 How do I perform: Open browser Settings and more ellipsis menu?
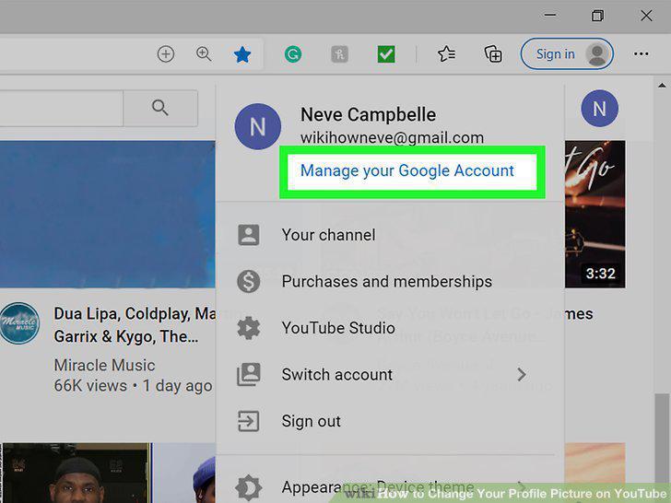642,53
